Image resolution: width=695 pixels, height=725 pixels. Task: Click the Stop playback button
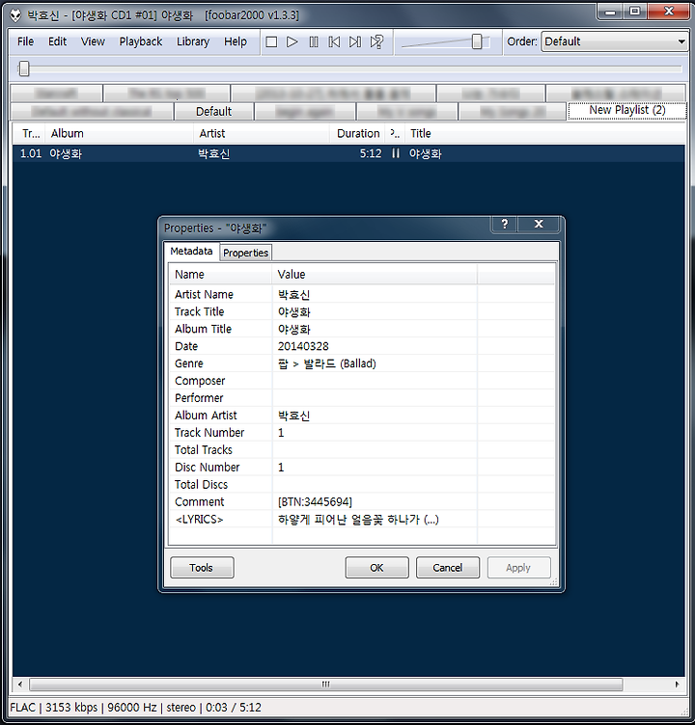click(271, 42)
